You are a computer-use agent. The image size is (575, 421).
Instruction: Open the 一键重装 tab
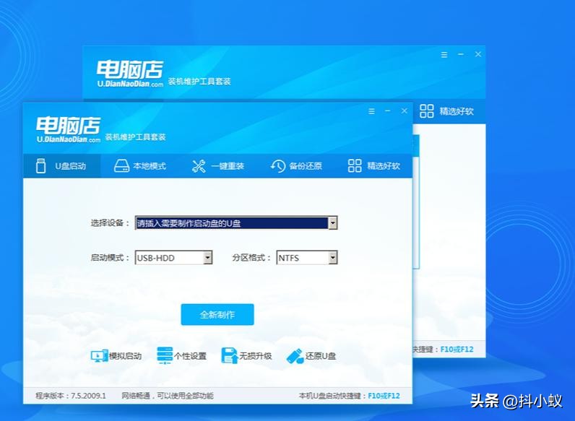218,166
